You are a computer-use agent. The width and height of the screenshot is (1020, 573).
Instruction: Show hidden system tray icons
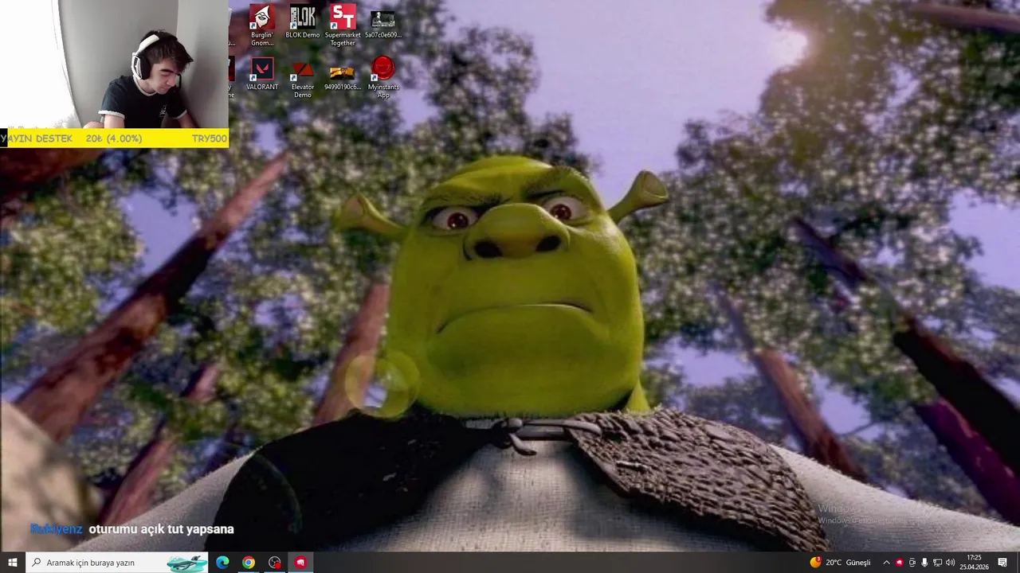(x=886, y=563)
